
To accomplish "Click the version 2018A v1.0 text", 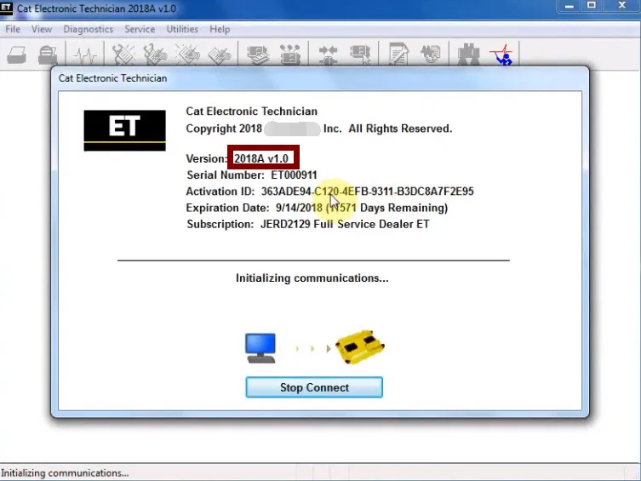I will [x=261, y=158].
